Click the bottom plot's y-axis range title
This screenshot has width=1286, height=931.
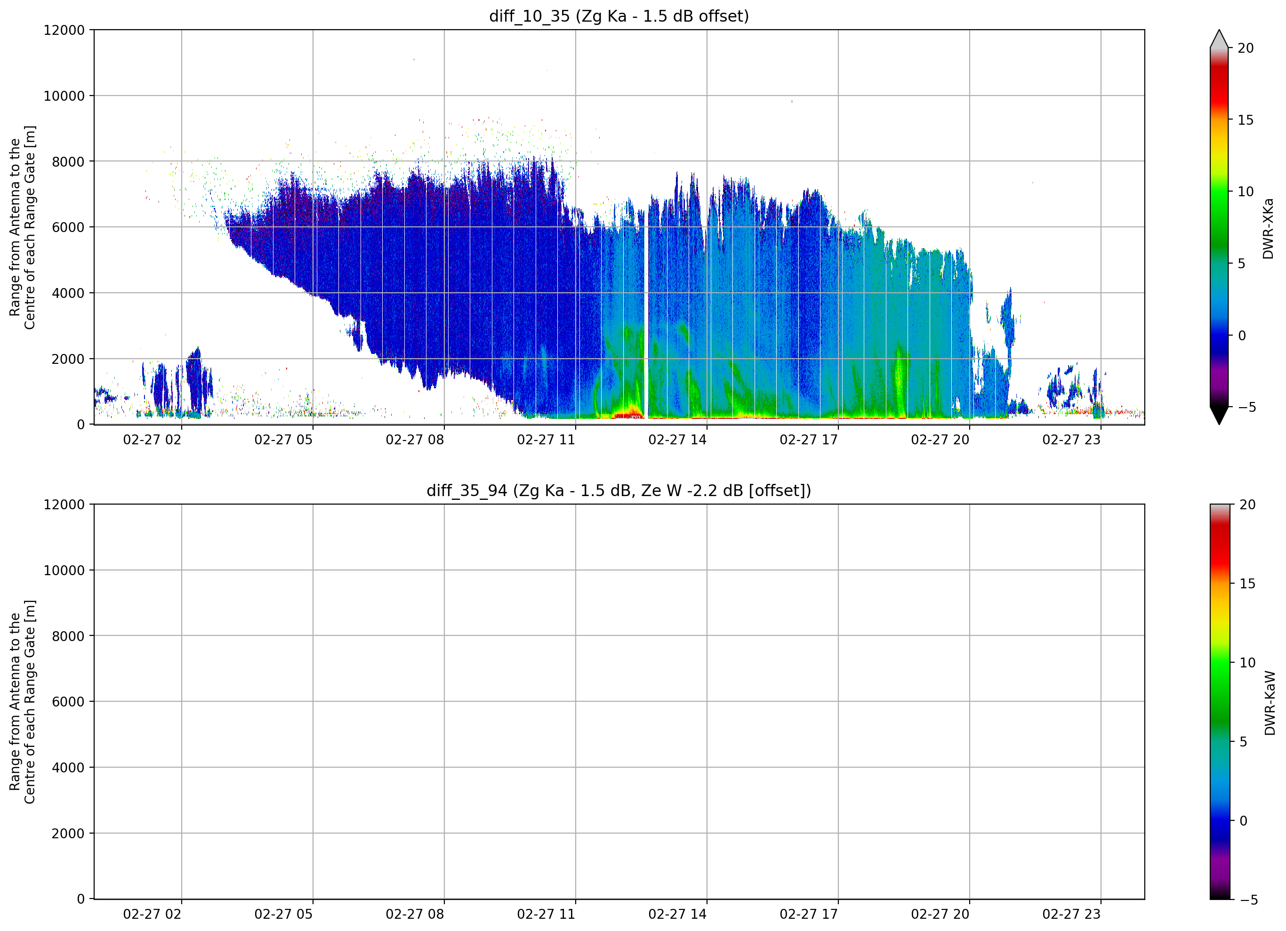click(23, 702)
